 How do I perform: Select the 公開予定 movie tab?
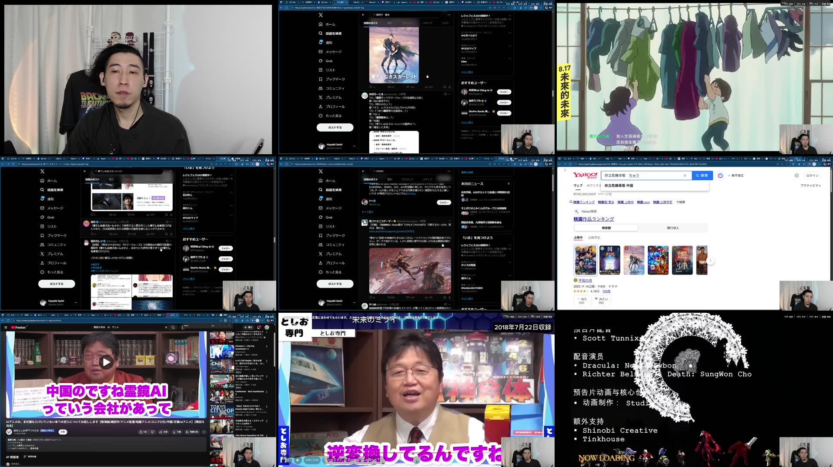[594, 238]
